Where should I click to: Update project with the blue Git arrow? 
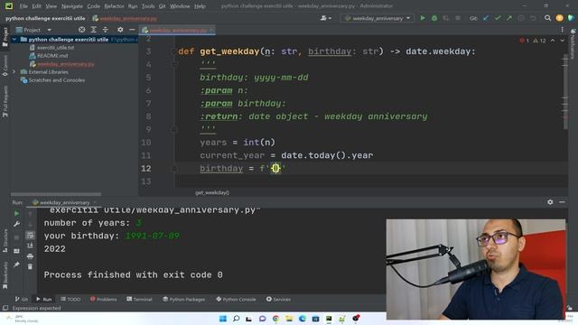pos(486,18)
